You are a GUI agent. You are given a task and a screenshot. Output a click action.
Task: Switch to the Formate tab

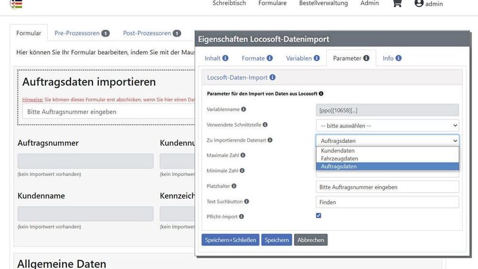(x=253, y=58)
